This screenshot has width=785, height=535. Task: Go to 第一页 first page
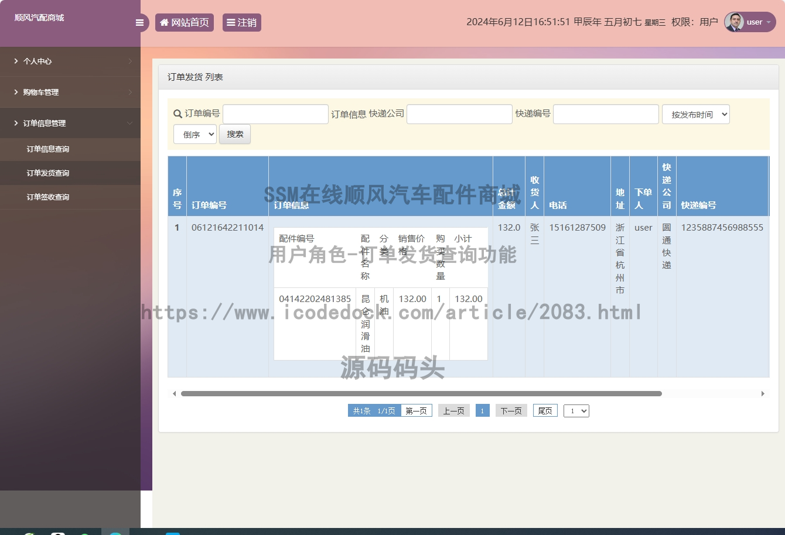coord(417,411)
